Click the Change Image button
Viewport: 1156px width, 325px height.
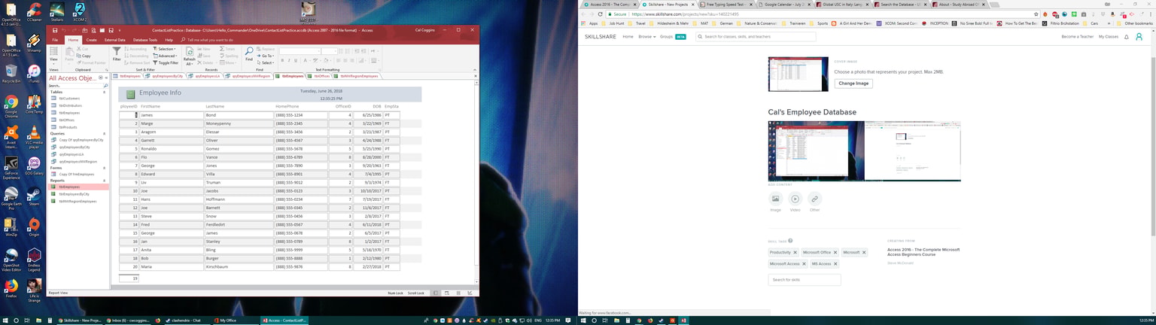point(853,84)
